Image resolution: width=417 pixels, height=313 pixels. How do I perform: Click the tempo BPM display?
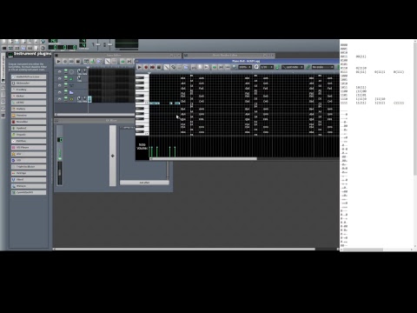coord(53,41)
